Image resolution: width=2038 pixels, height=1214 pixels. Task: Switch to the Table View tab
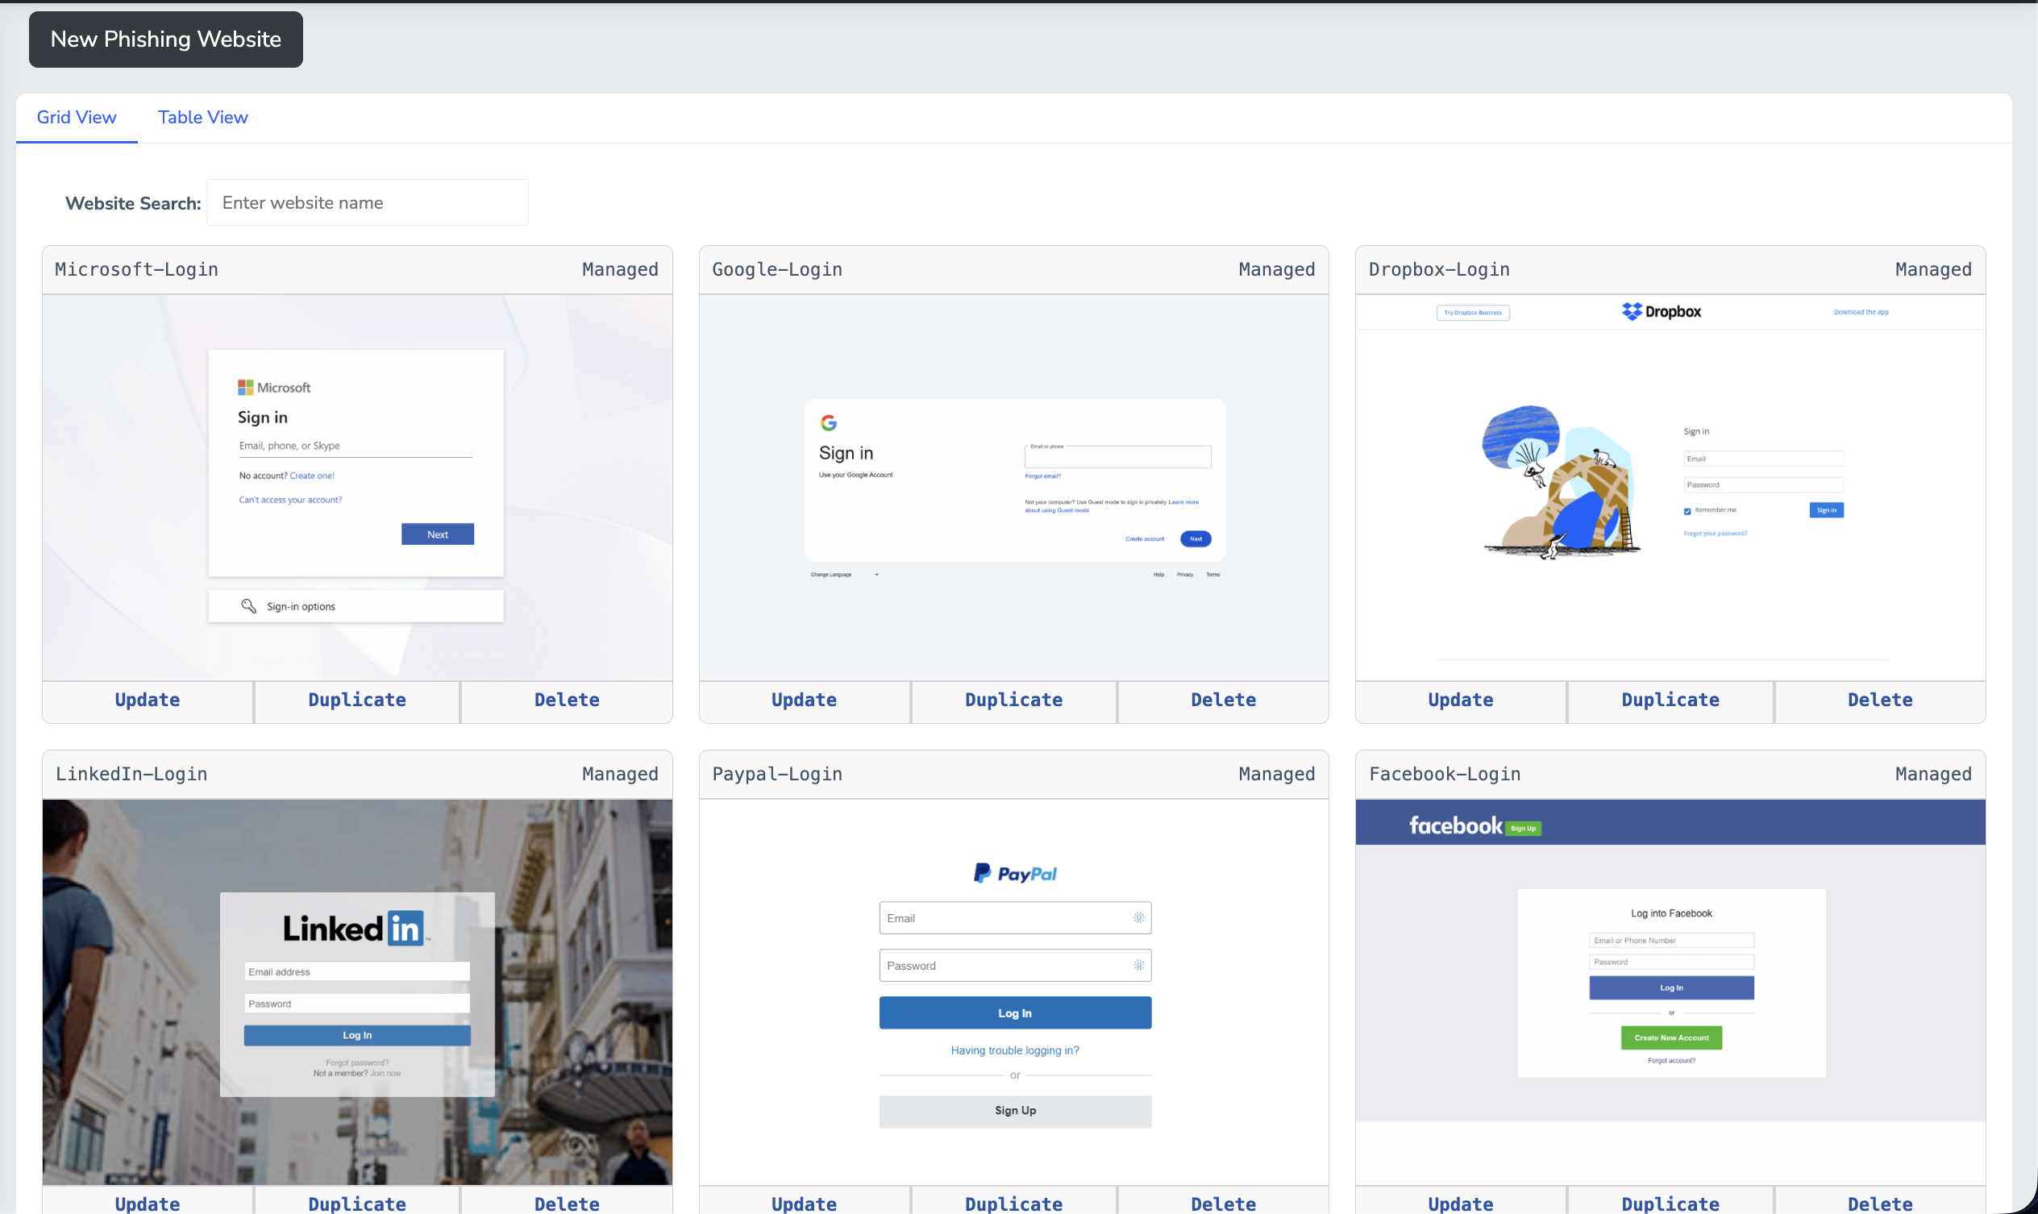click(203, 117)
